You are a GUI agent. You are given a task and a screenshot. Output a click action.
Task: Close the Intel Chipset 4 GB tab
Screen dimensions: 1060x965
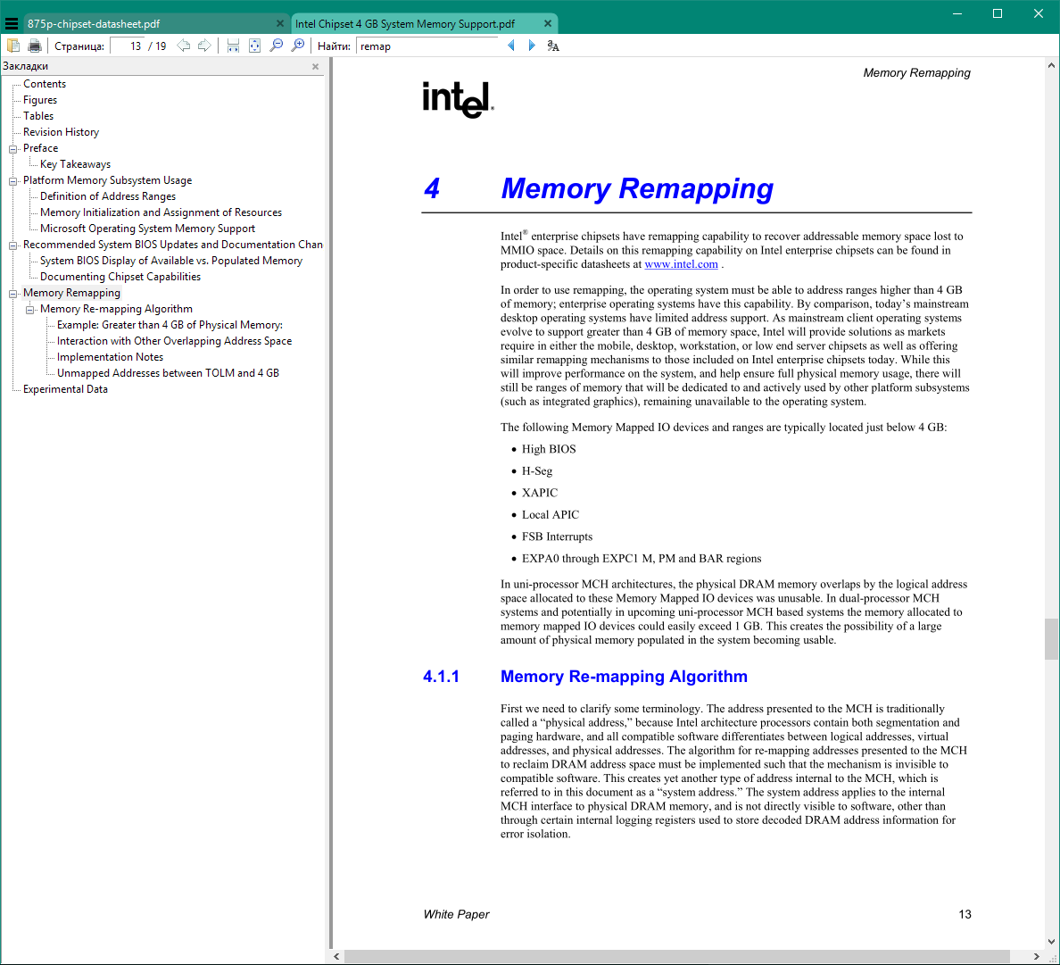click(x=548, y=24)
